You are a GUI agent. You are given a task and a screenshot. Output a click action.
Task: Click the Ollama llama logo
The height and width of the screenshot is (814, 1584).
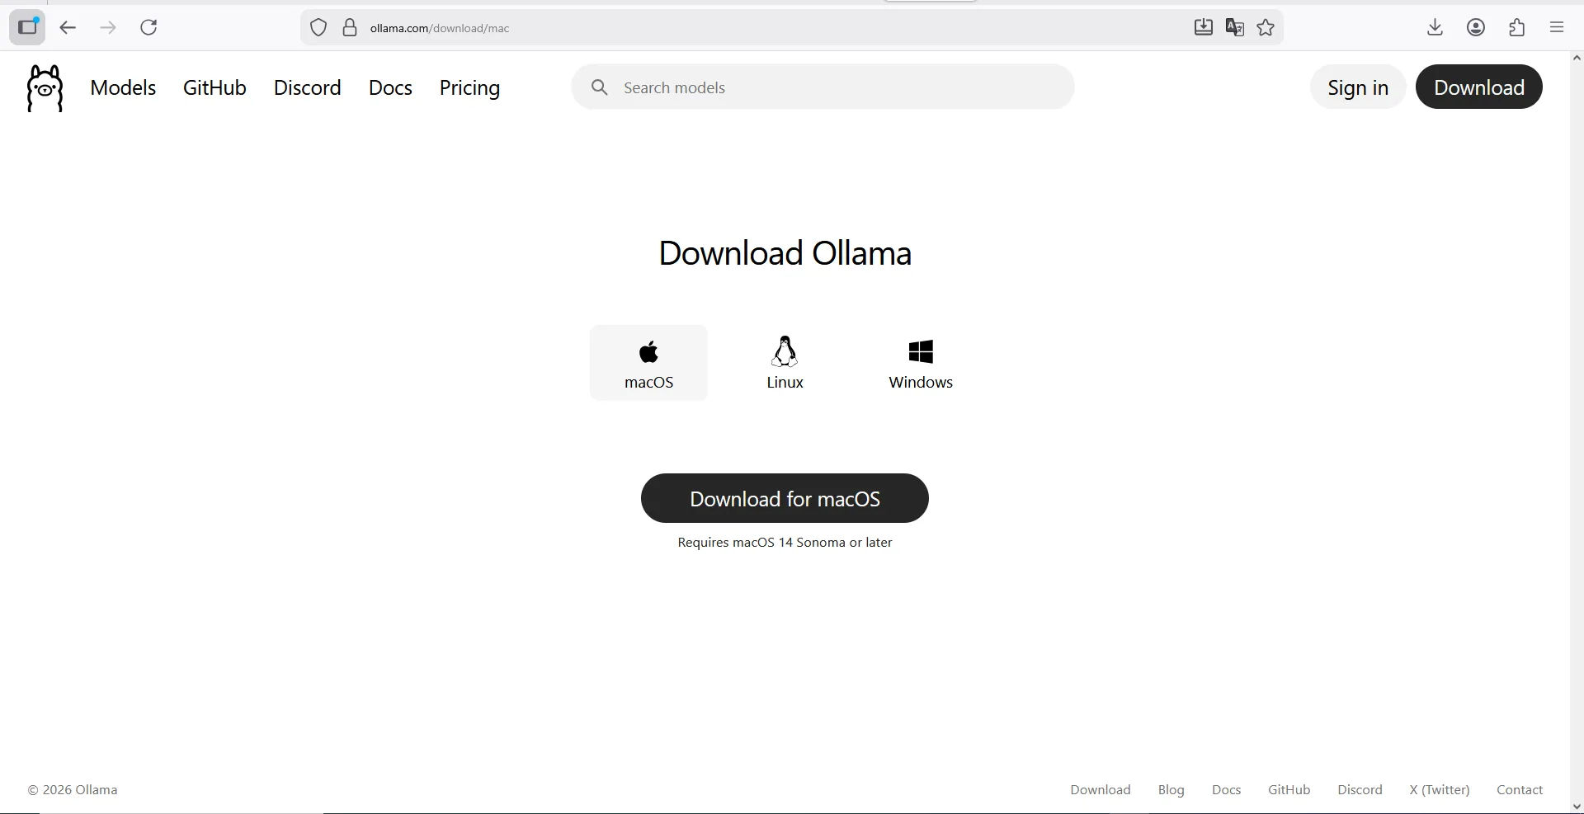[x=45, y=88]
